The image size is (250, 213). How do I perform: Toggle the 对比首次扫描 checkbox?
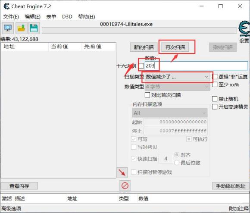pyautogui.click(x=147, y=95)
